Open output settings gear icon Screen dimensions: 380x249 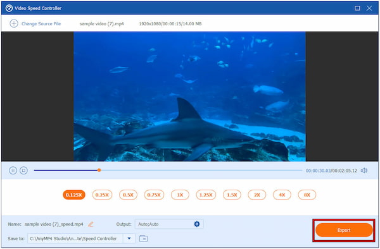pyautogui.click(x=197, y=224)
